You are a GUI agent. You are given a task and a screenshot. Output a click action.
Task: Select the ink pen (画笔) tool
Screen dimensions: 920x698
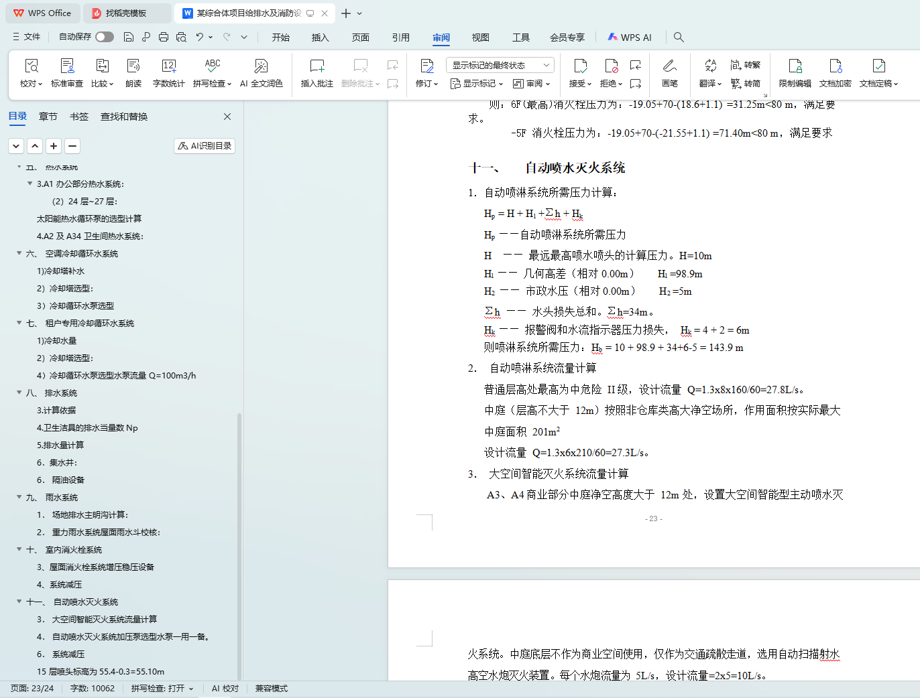669,66
